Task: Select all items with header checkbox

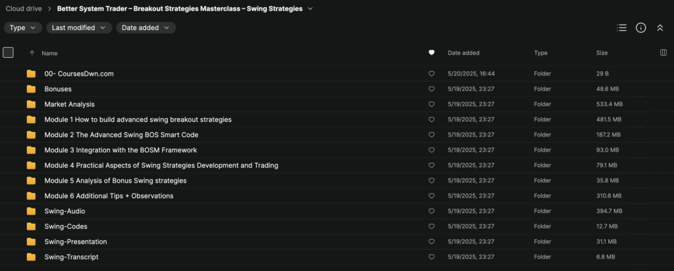Action: click(8, 52)
